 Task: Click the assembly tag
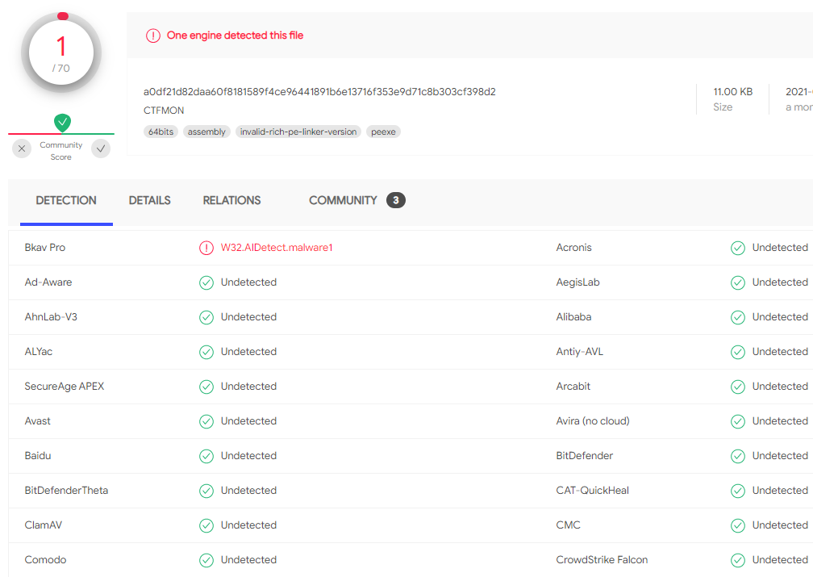tap(206, 132)
